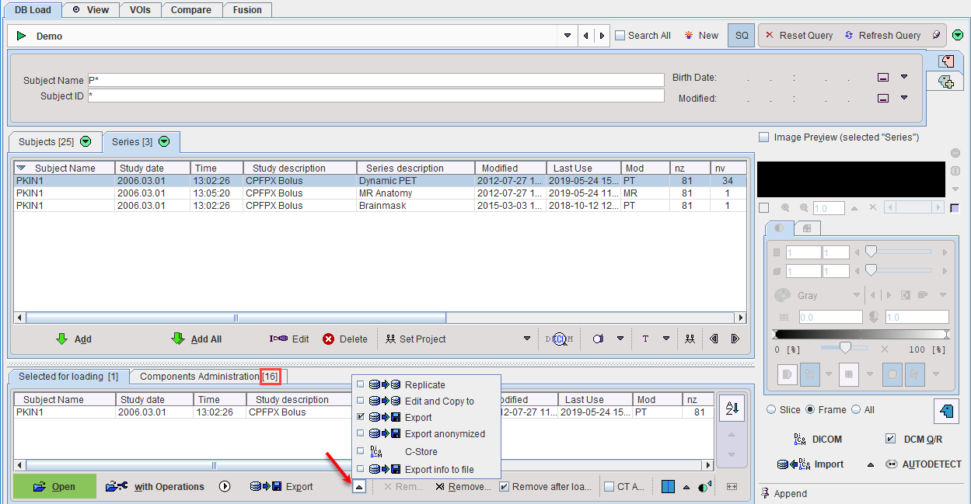Switch to the View tab
Screen dimensions: 971x504
(91, 10)
